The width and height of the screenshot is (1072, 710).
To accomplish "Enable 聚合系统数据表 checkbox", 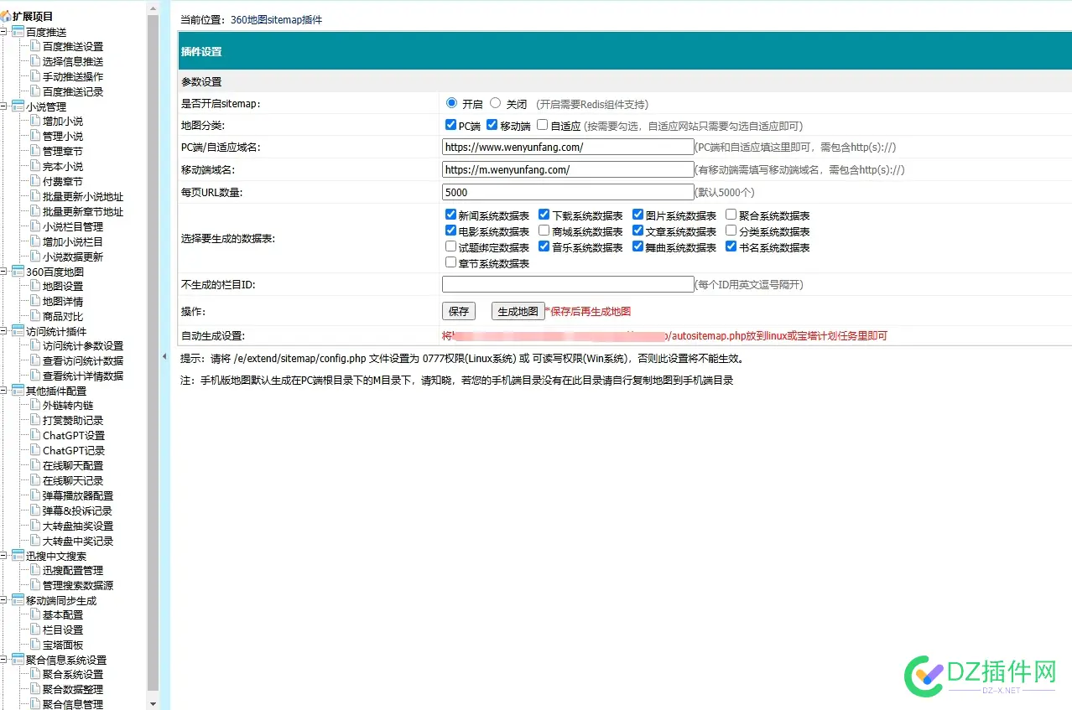I will 731,215.
